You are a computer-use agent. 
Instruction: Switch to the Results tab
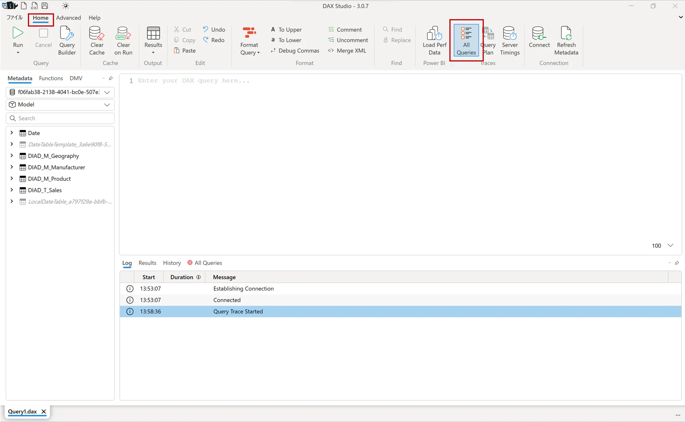click(x=147, y=263)
